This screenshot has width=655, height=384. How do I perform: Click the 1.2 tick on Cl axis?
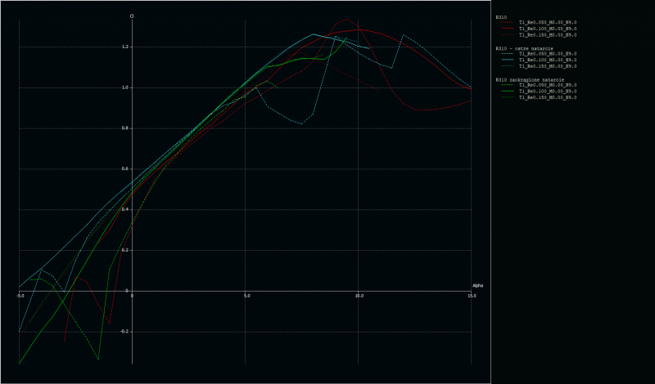tap(125, 47)
